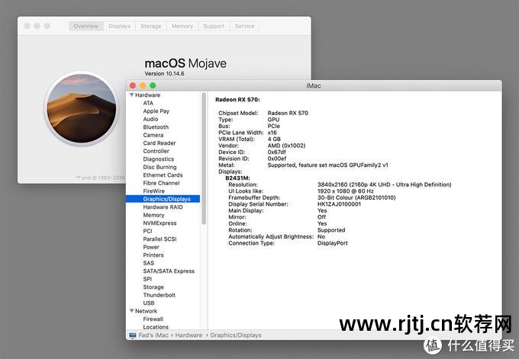Select FireWire in the Hardware list
Screen dimensions: 519x359
154,191
